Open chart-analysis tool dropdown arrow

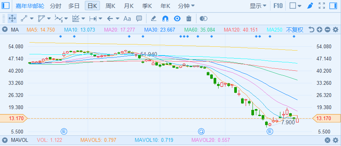click(x=83, y=19)
